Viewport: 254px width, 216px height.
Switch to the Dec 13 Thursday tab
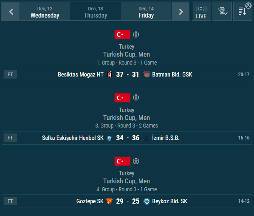tap(95, 12)
